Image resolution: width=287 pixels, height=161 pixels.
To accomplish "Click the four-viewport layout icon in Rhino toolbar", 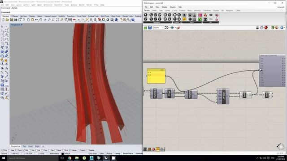I will pyautogui.click(x=70, y=20).
